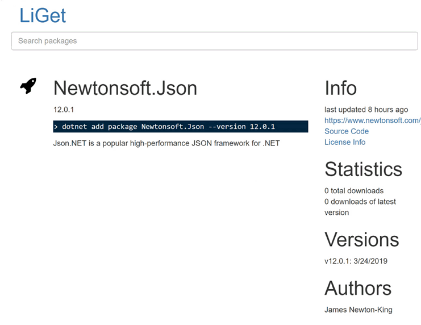
Task: Open the LiGet home link
Action: point(43,15)
